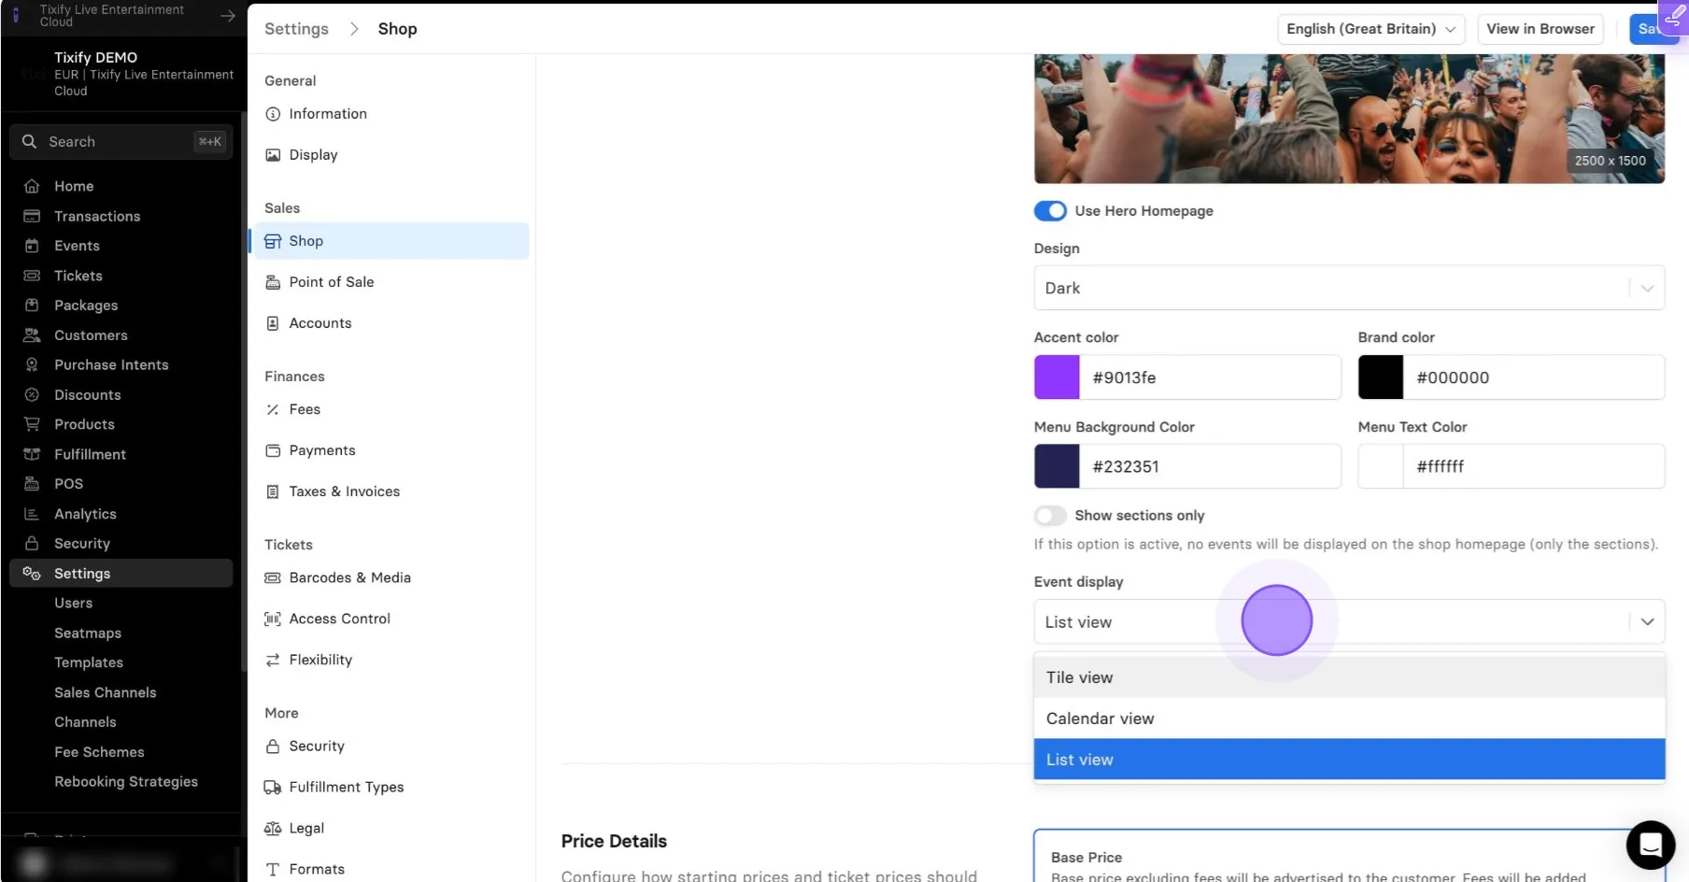Click the Access Control scanner icon
Image resolution: width=1689 pixels, height=882 pixels.
click(273, 619)
